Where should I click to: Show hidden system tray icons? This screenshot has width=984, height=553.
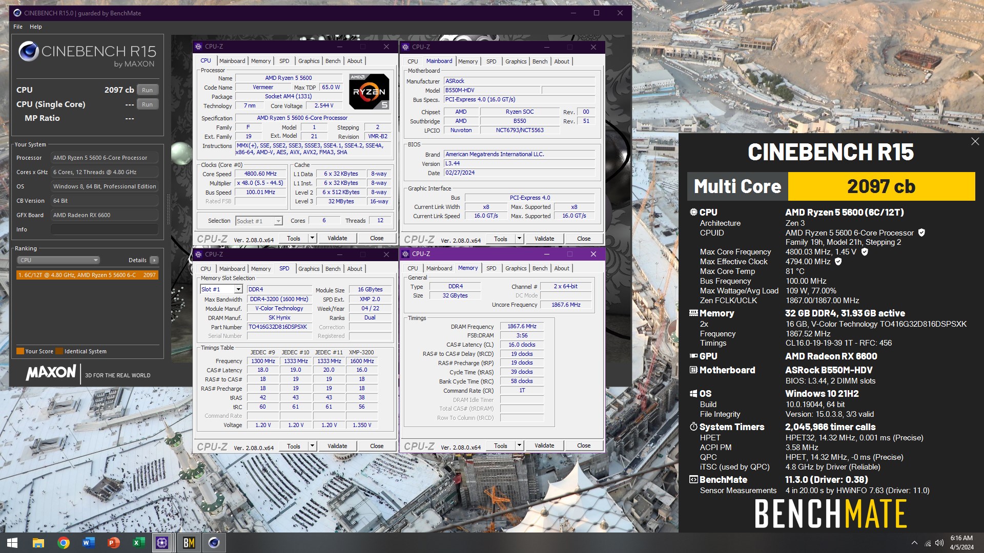pyautogui.click(x=914, y=543)
